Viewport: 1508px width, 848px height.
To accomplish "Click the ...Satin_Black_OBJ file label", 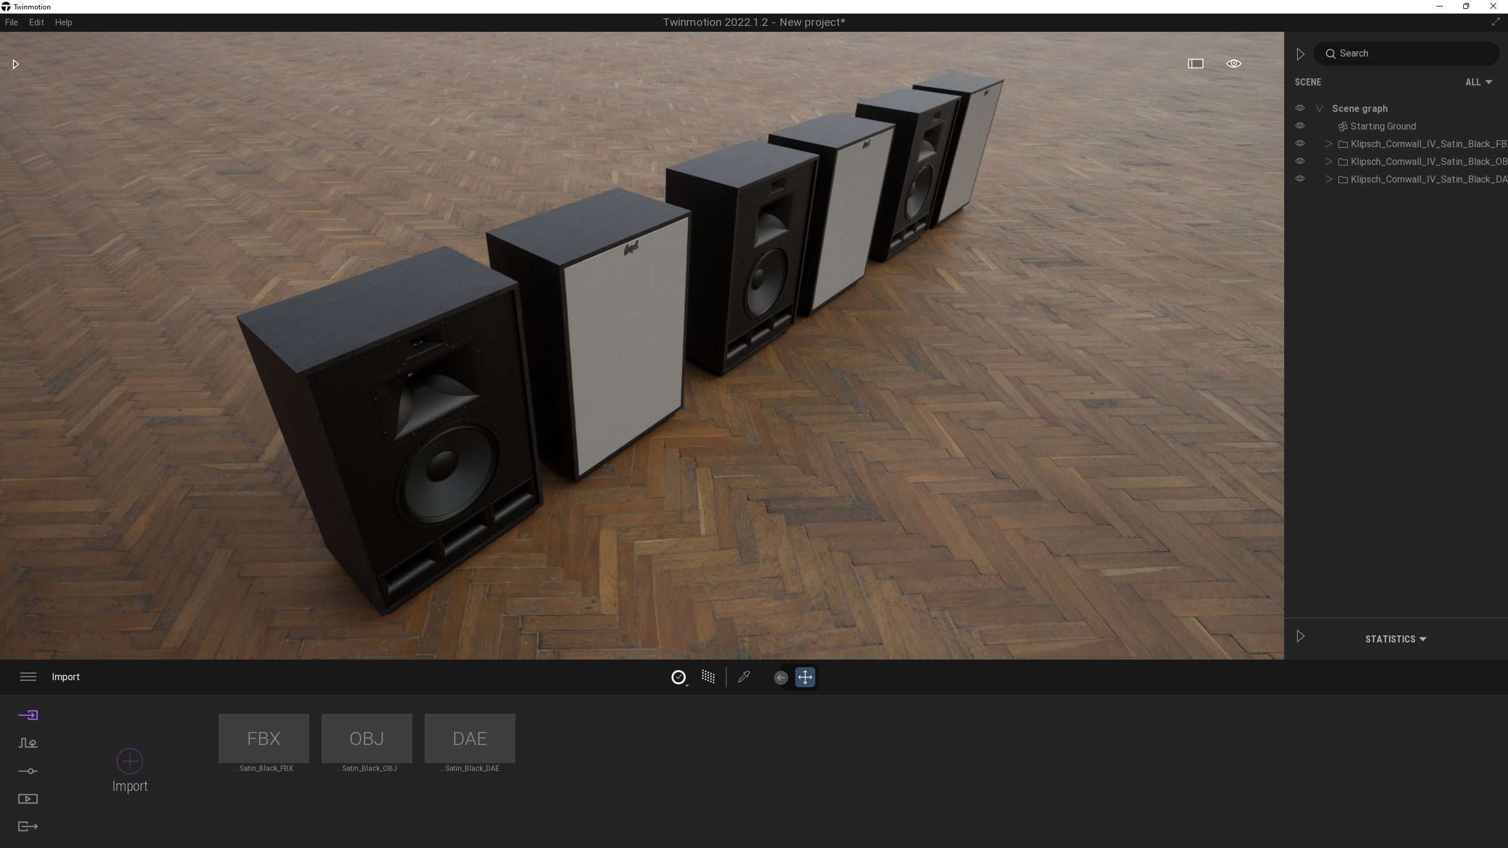I will [366, 768].
